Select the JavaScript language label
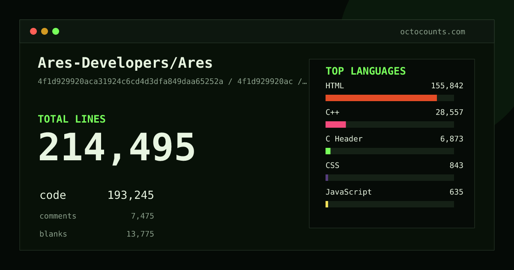514x270 pixels. (349, 192)
